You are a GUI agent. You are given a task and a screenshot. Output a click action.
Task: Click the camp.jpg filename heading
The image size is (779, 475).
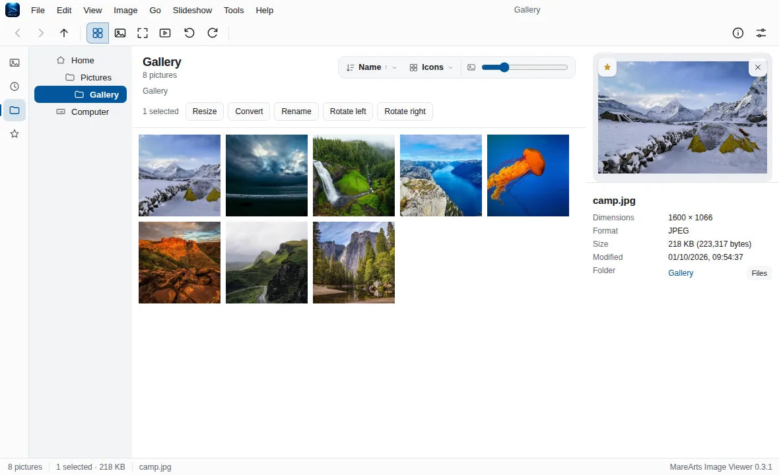(614, 201)
